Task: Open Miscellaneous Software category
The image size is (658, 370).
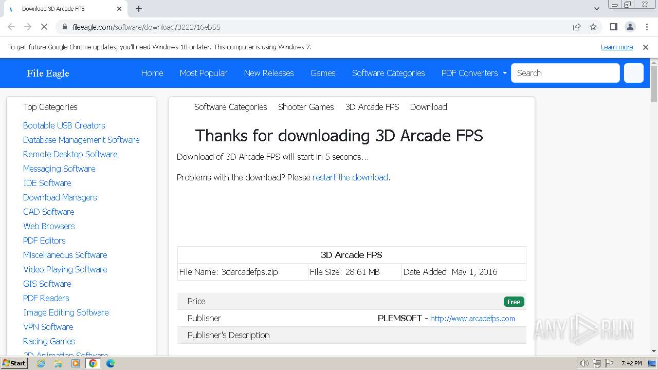Action: [65, 255]
